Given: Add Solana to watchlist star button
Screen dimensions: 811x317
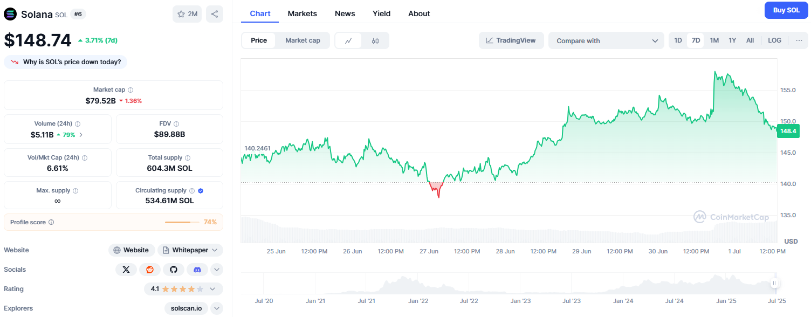Looking at the screenshot, I should pos(187,14).
